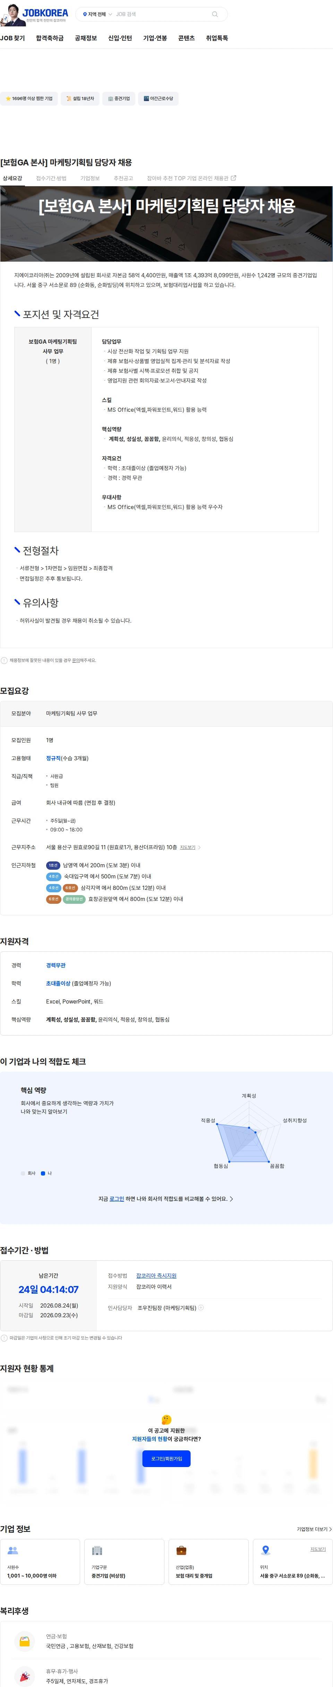Image resolution: width=333 pixels, height=1687 pixels.
Task: Click the 서울 중구 서소문로 89 location text
Action: 292,1576
